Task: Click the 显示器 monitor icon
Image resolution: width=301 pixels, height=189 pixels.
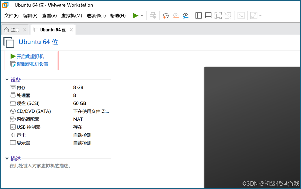Action: coord(13,143)
